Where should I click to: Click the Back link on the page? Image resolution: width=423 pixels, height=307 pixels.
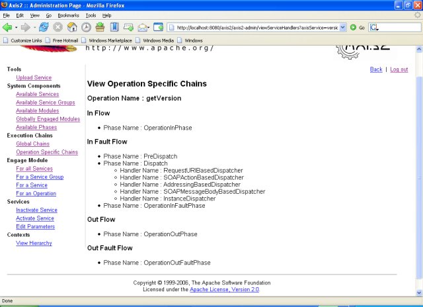376,69
